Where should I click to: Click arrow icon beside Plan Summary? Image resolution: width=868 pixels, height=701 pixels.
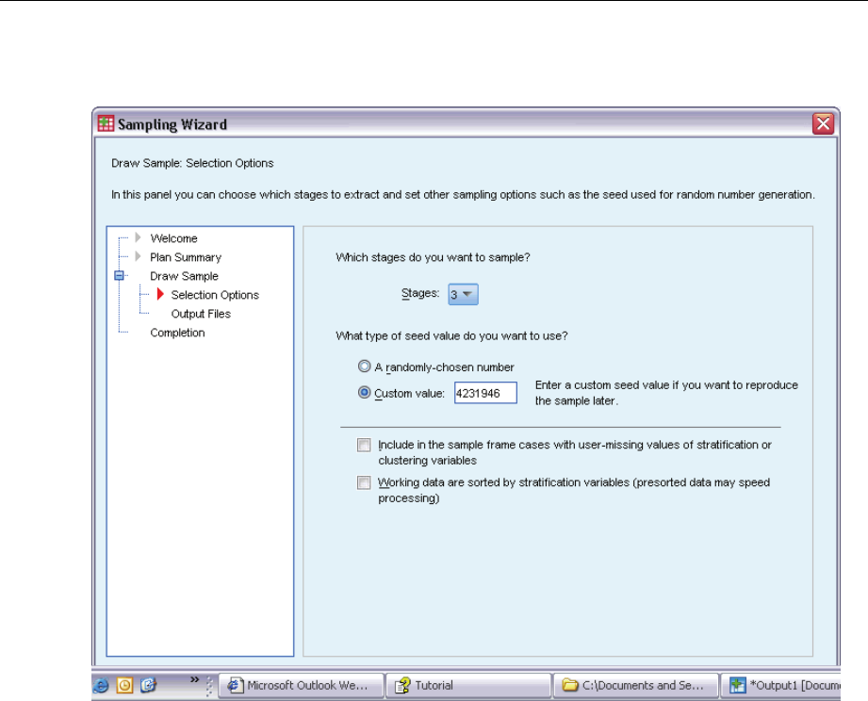138,256
